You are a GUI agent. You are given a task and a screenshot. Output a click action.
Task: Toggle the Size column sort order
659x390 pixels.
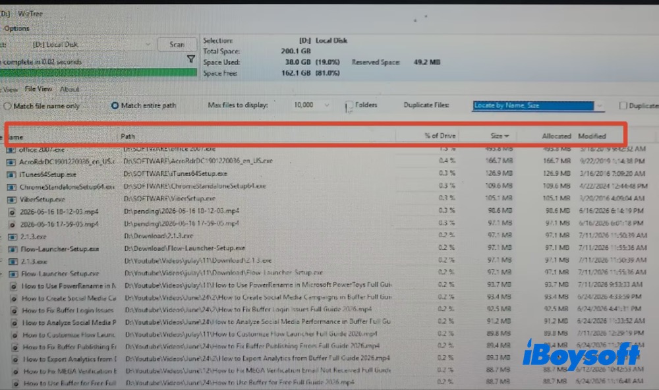point(500,136)
